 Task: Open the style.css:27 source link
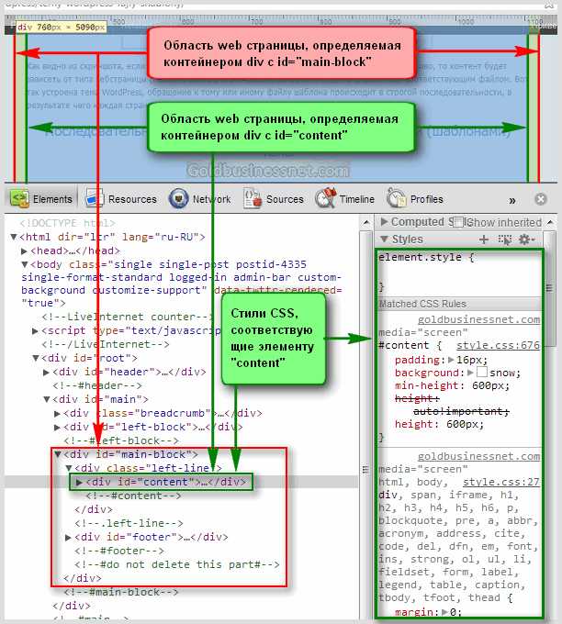pyautogui.click(x=500, y=482)
